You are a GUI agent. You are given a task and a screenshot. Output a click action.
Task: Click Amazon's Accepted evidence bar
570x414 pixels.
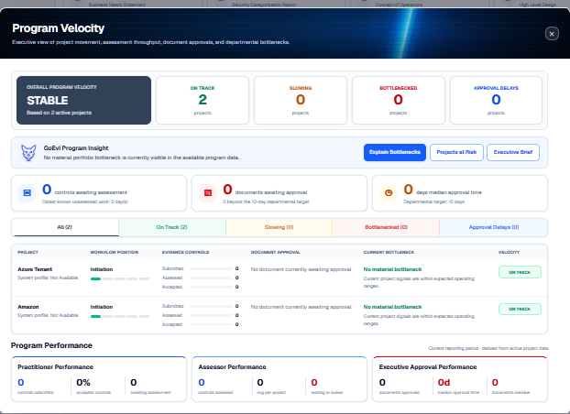pos(211,324)
